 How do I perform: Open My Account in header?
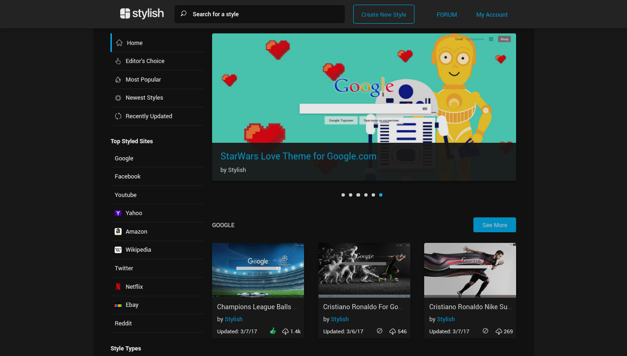[492, 14]
